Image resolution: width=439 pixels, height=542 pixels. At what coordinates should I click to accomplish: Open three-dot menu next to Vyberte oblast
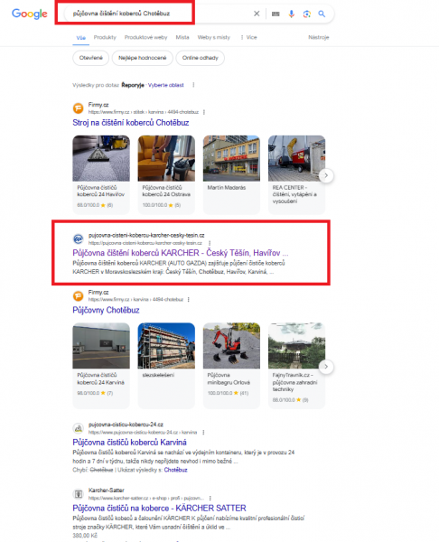click(193, 85)
